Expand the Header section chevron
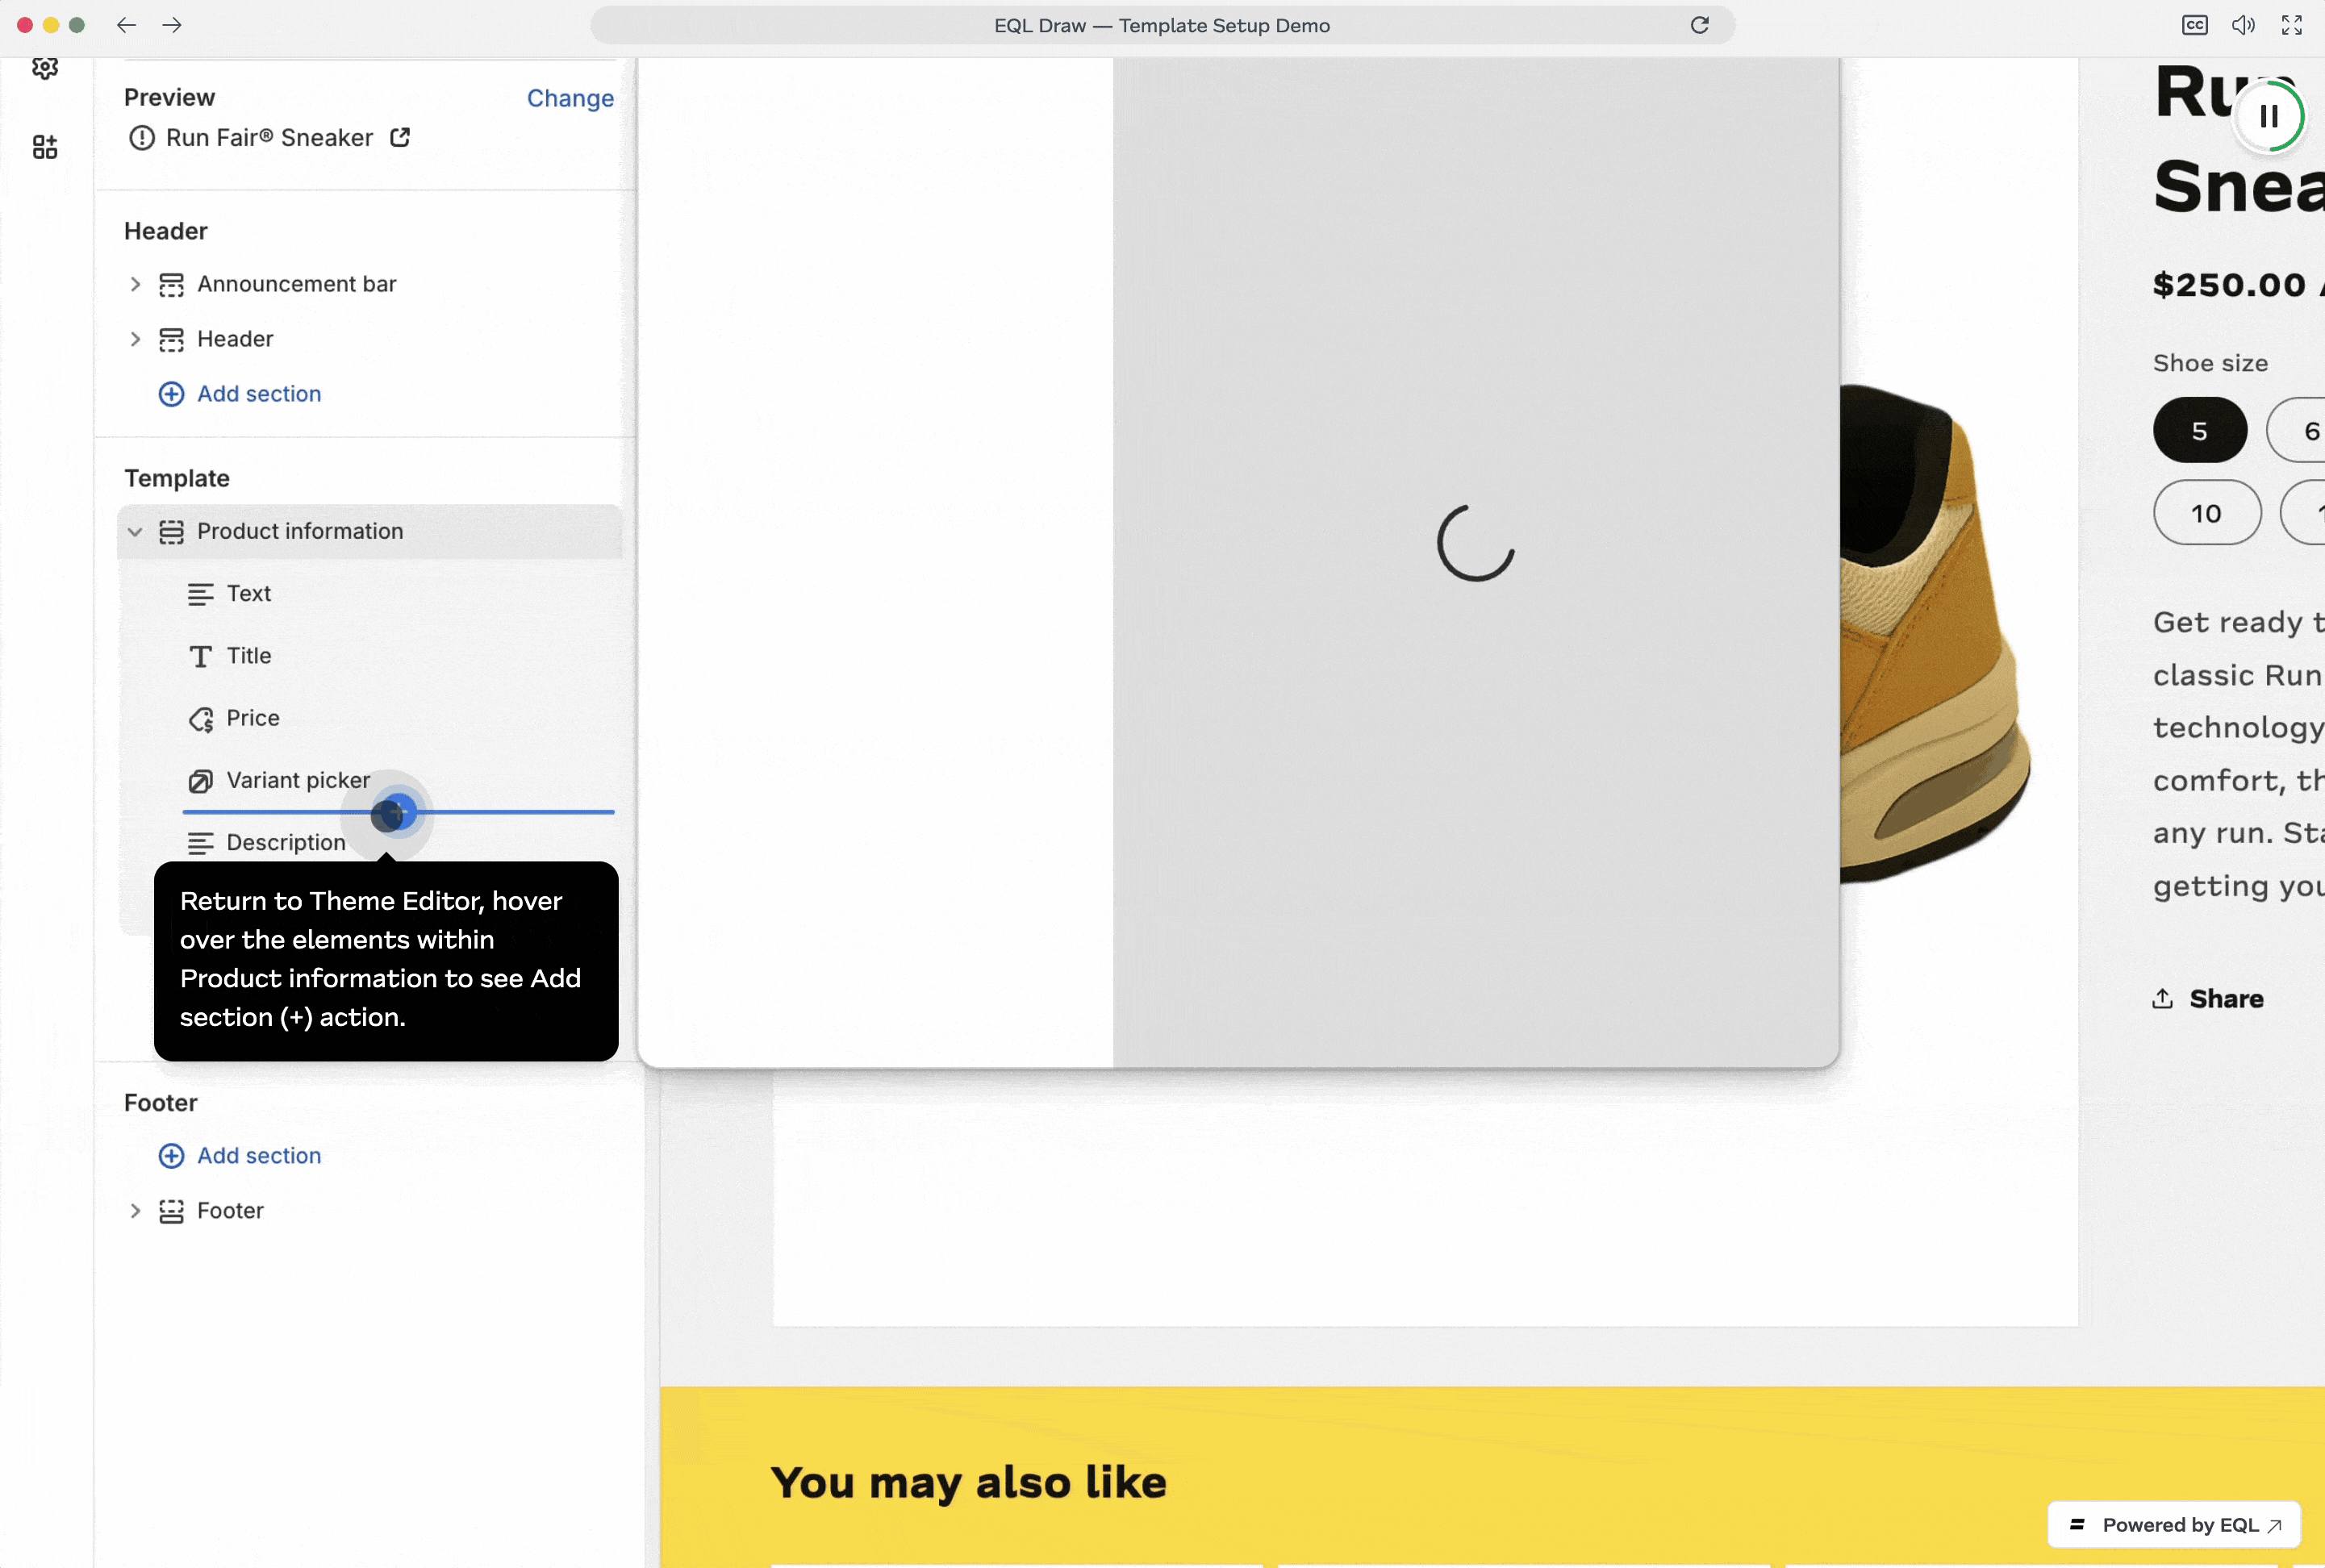 click(135, 340)
